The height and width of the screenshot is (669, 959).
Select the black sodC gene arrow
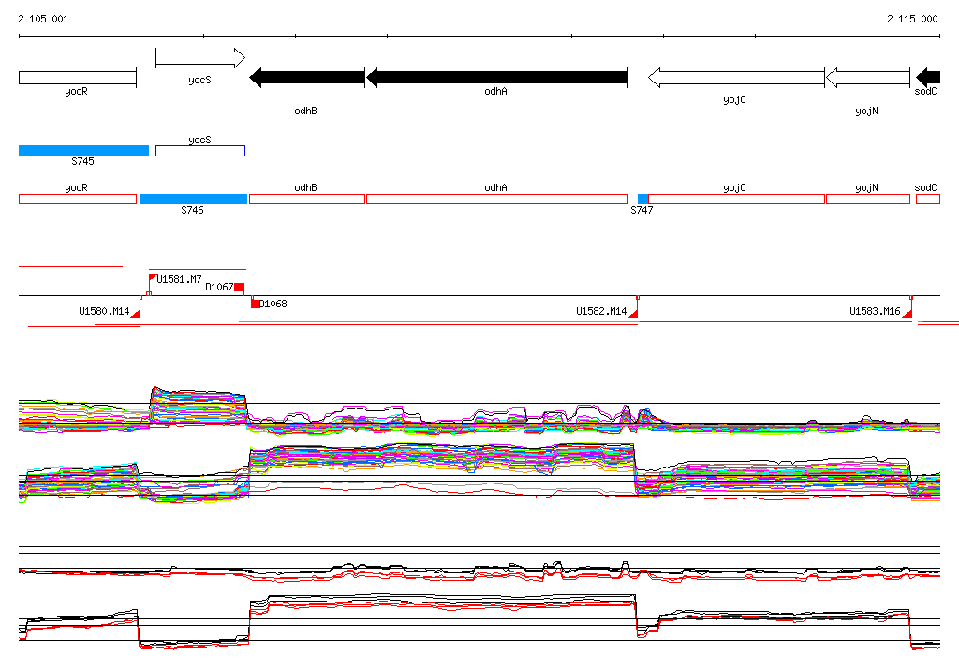click(x=927, y=78)
